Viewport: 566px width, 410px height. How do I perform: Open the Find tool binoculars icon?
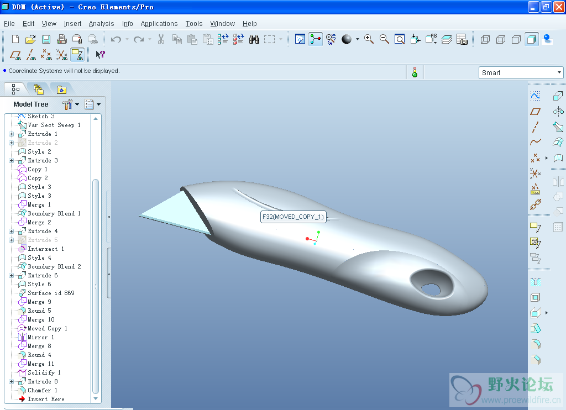pos(254,39)
